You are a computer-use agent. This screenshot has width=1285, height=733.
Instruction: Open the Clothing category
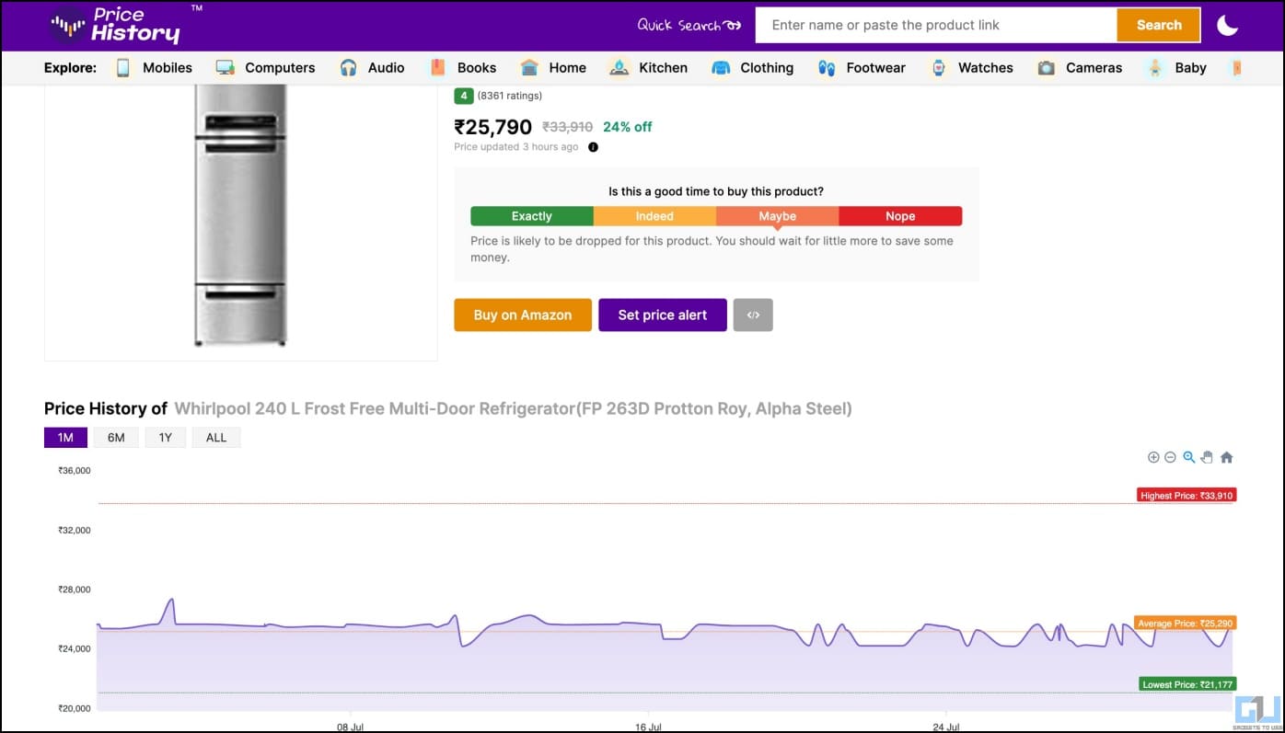point(767,68)
